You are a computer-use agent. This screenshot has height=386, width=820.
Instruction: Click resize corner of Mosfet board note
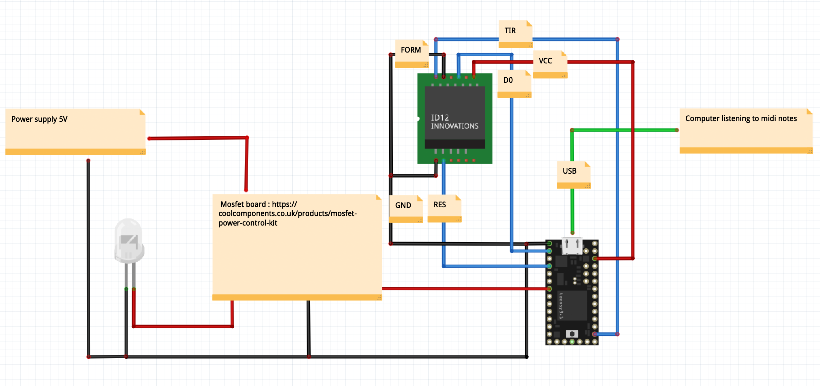(379, 297)
